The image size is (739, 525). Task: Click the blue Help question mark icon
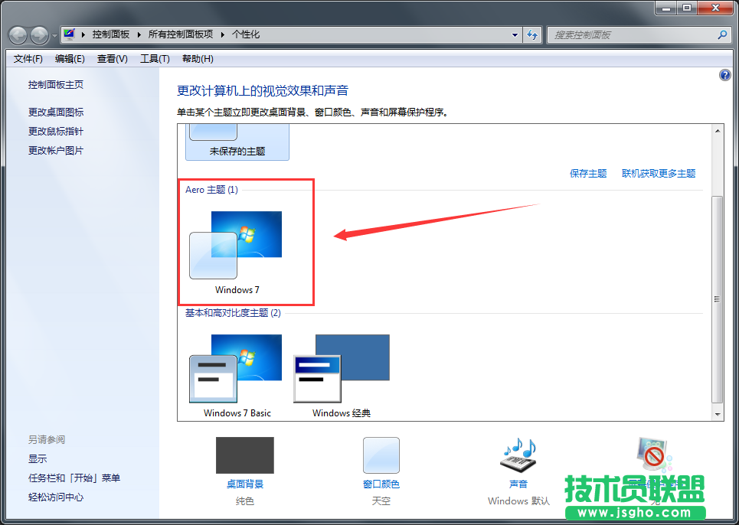tap(724, 74)
